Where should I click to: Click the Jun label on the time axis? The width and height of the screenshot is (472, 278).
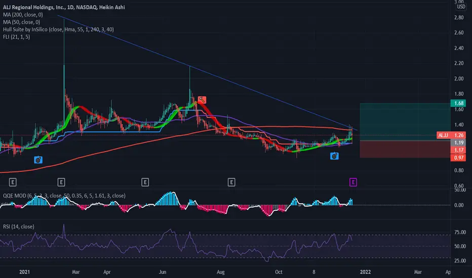[x=163, y=272]
